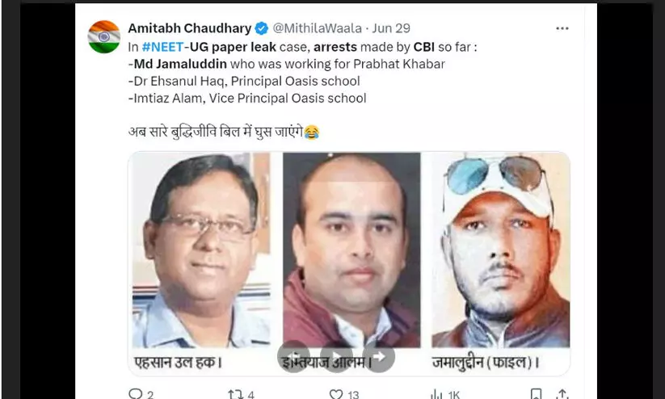
Task: Open the Jun 29 tweet timestamp
Action: 391,28
